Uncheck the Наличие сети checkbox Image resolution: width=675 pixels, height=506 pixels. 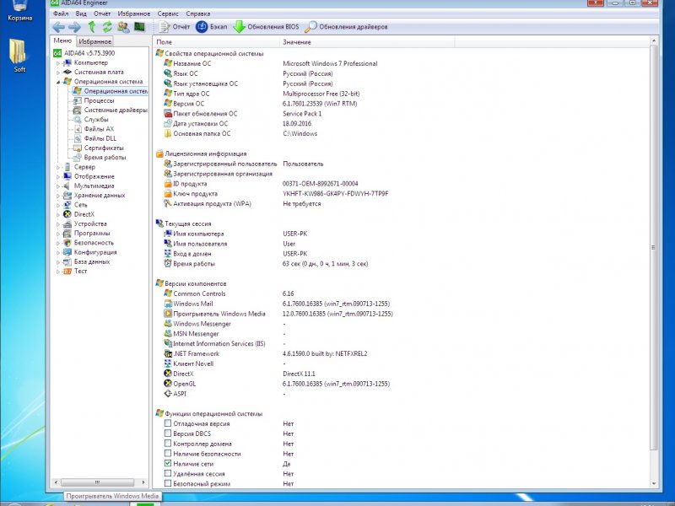[168, 463]
